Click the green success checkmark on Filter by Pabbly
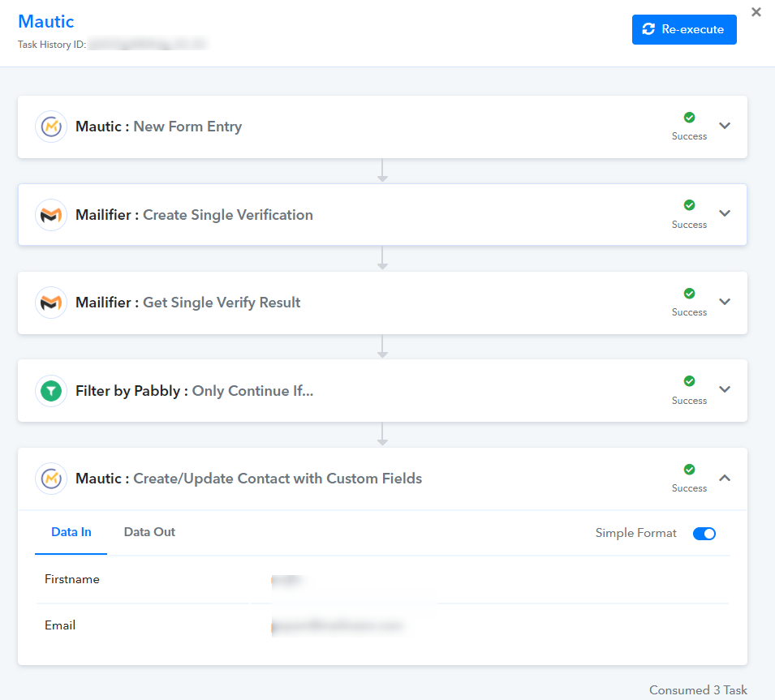The height and width of the screenshot is (700, 775). 689,381
